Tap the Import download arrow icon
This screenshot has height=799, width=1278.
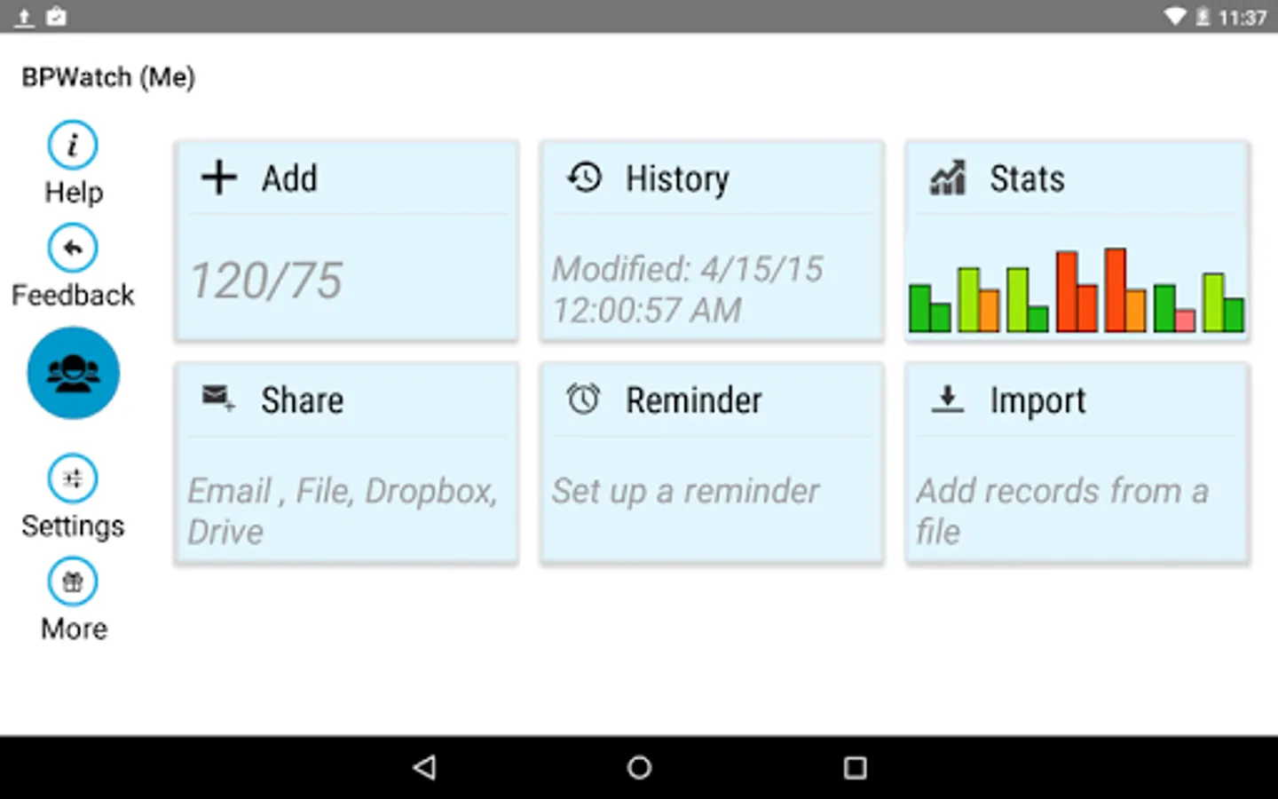point(948,399)
